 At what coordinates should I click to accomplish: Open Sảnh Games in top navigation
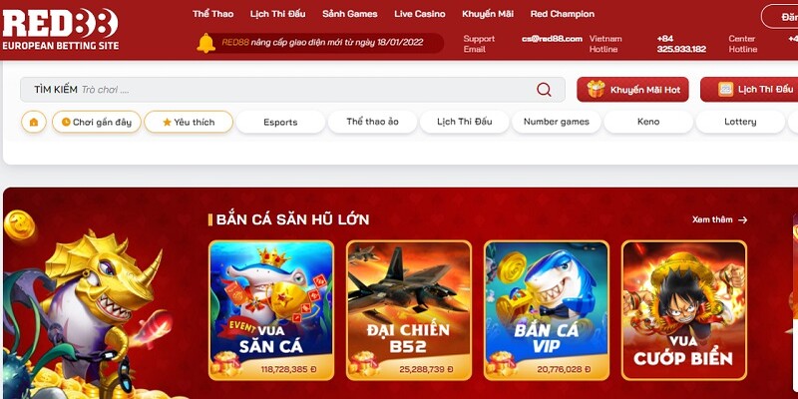coord(350,14)
